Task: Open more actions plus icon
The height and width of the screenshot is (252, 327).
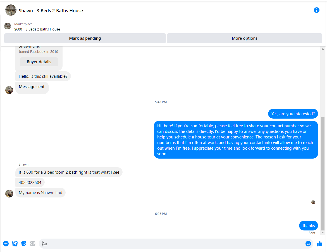Action: pos(6,244)
